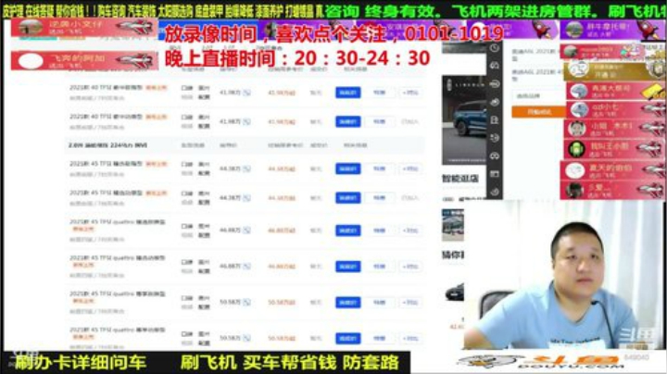
Task: Open 2021款 40 TFSI 豪华致雅型 model link
Action: pos(106,88)
